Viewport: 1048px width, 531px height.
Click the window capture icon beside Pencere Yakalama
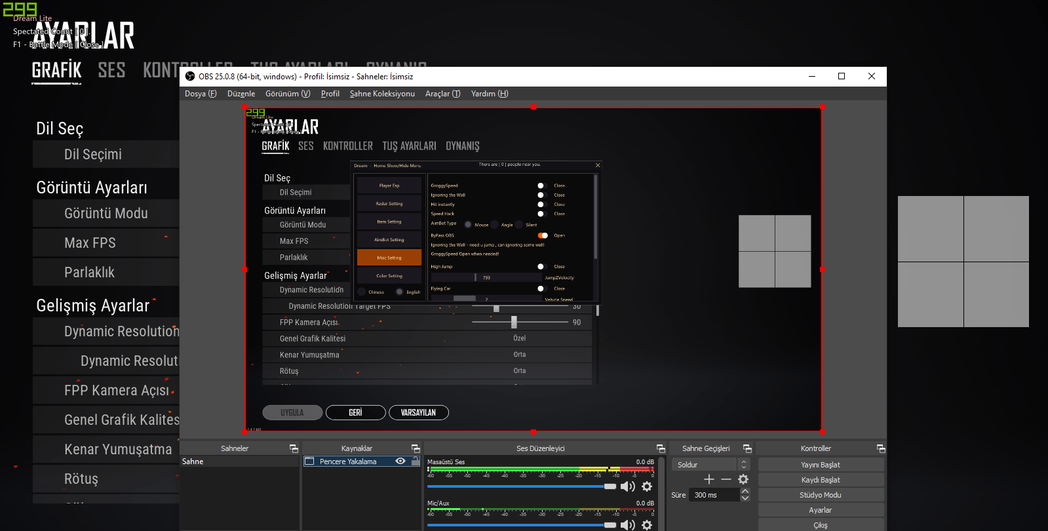pos(309,462)
